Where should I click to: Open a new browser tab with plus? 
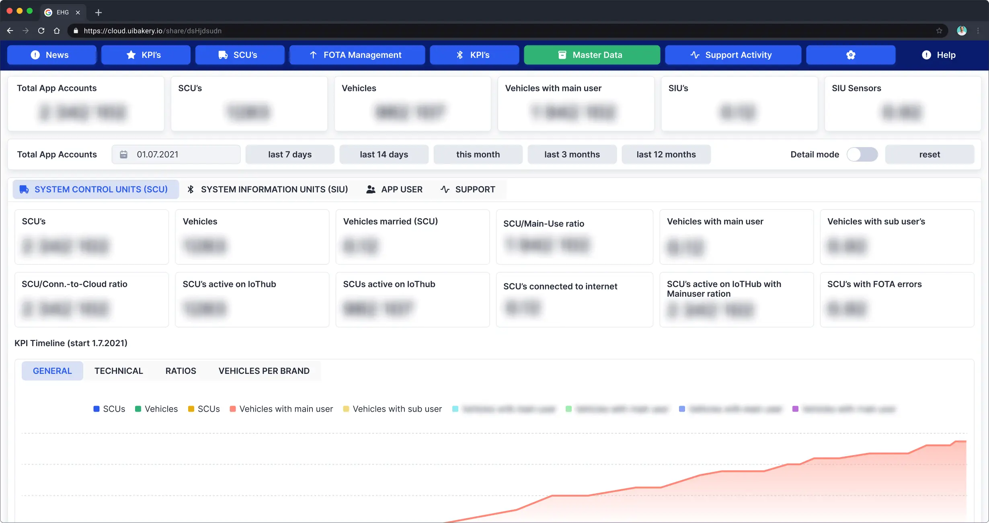click(98, 12)
